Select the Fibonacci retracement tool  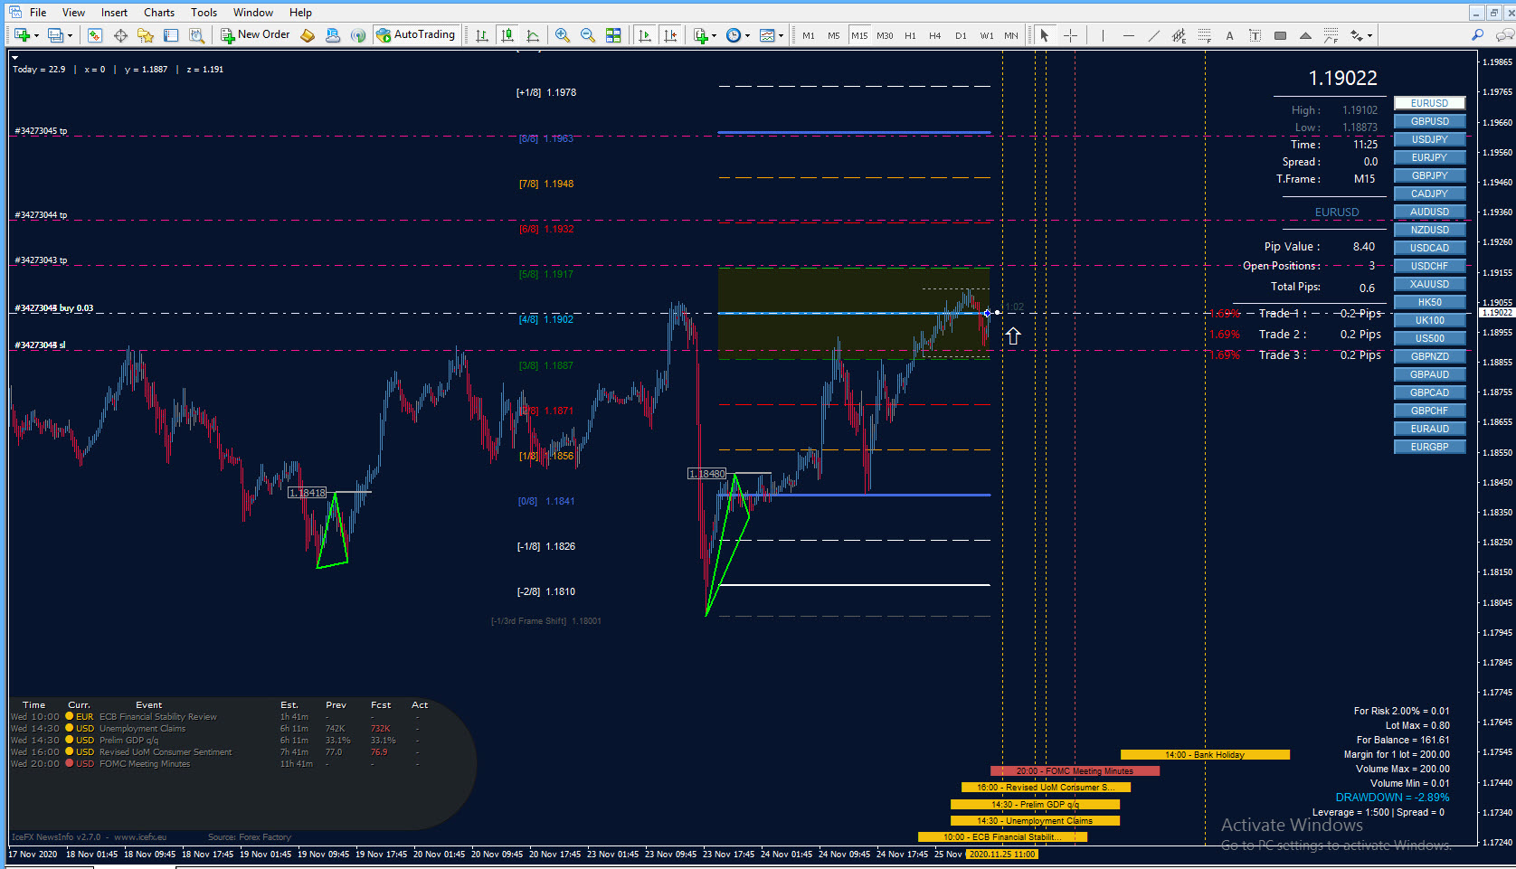tap(1204, 35)
